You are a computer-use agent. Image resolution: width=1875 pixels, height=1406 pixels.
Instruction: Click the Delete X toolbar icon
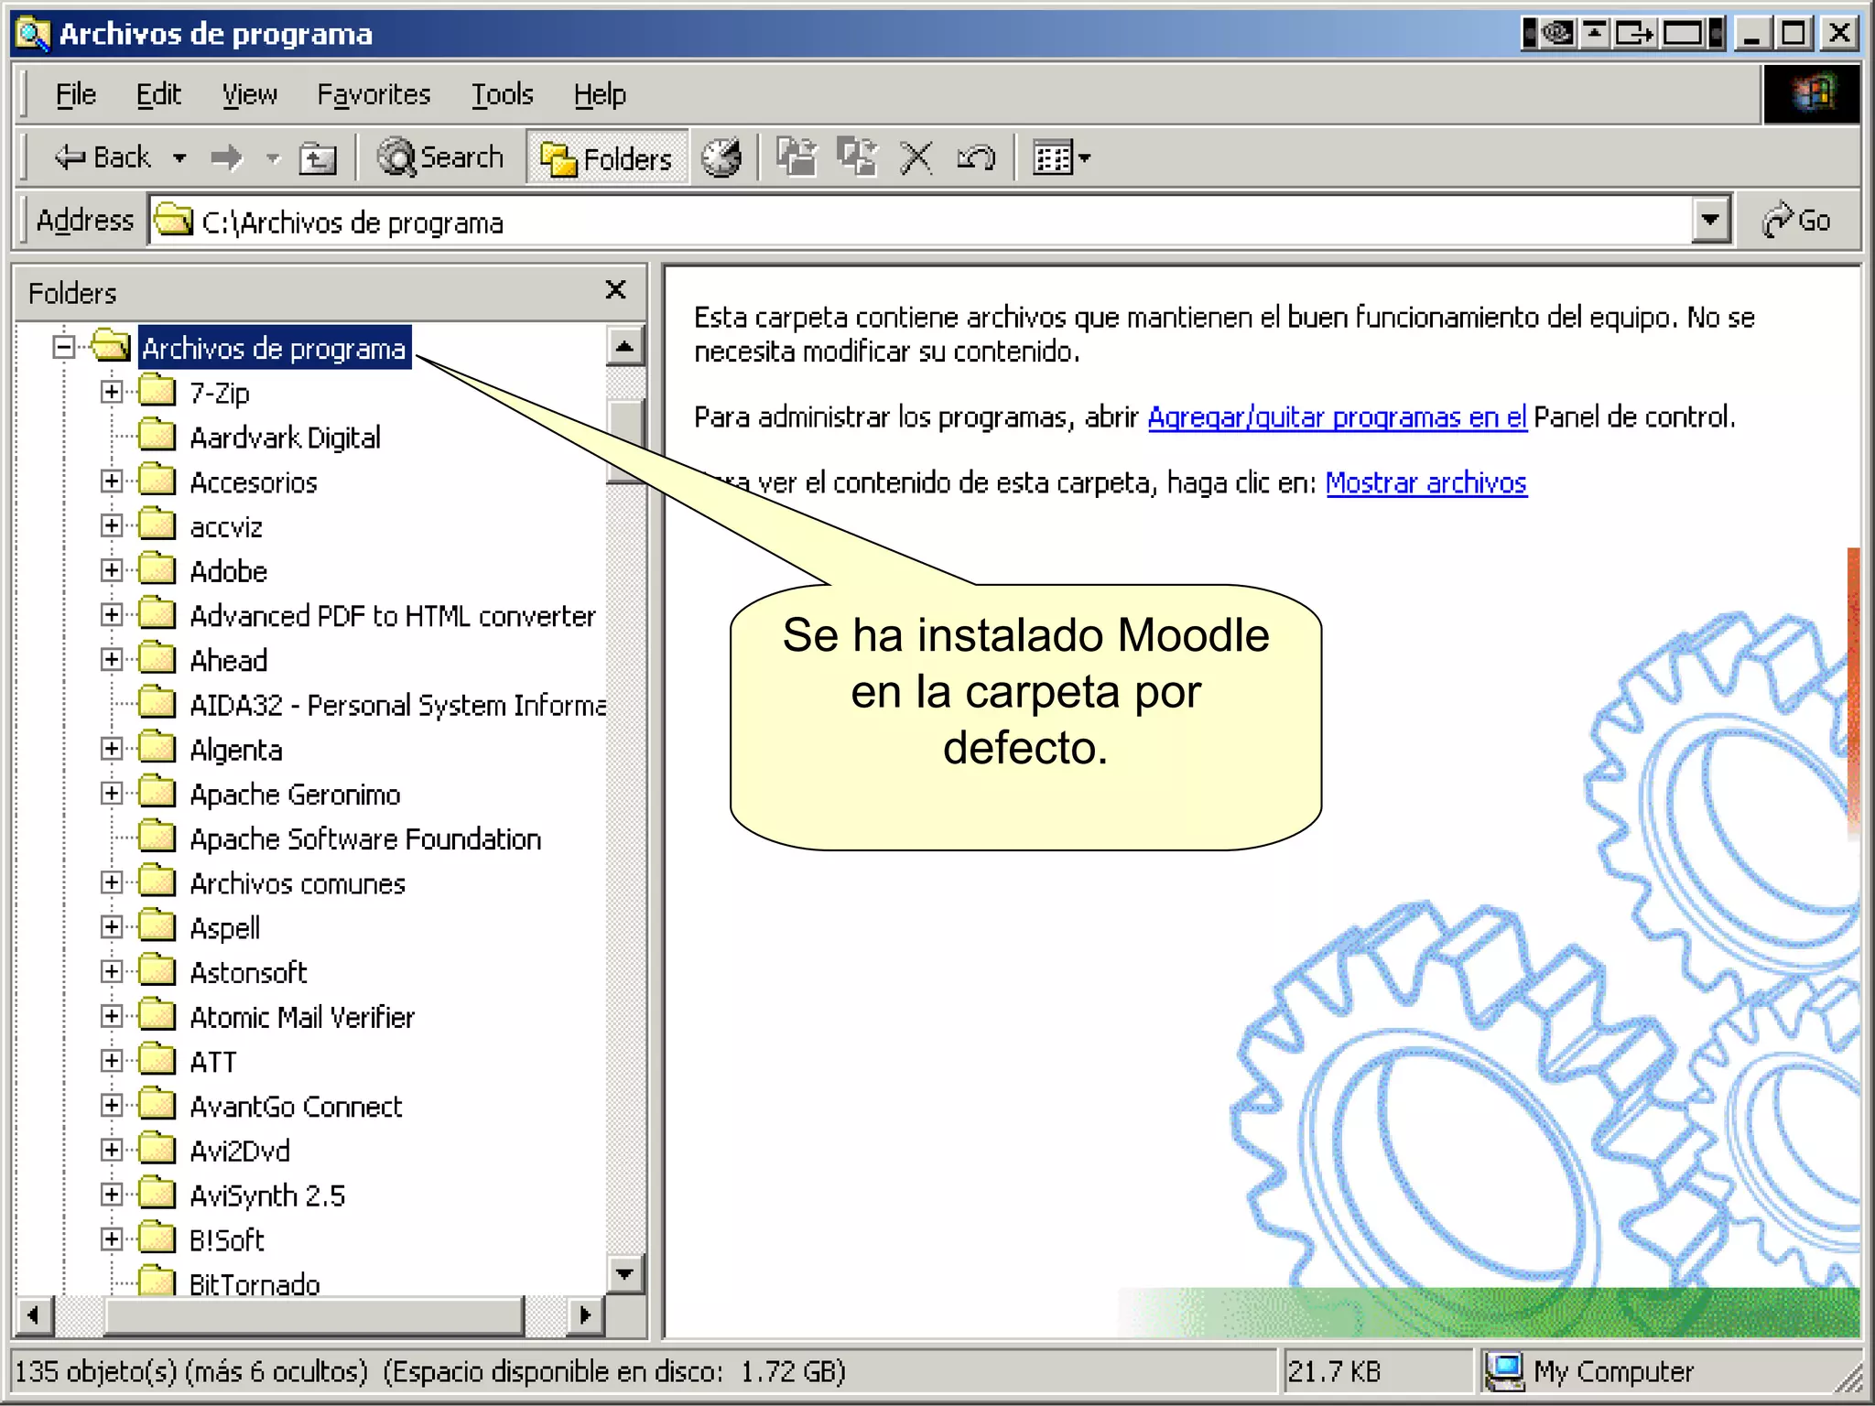(x=916, y=158)
